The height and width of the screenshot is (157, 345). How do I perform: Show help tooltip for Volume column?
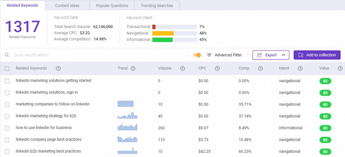(183, 68)
